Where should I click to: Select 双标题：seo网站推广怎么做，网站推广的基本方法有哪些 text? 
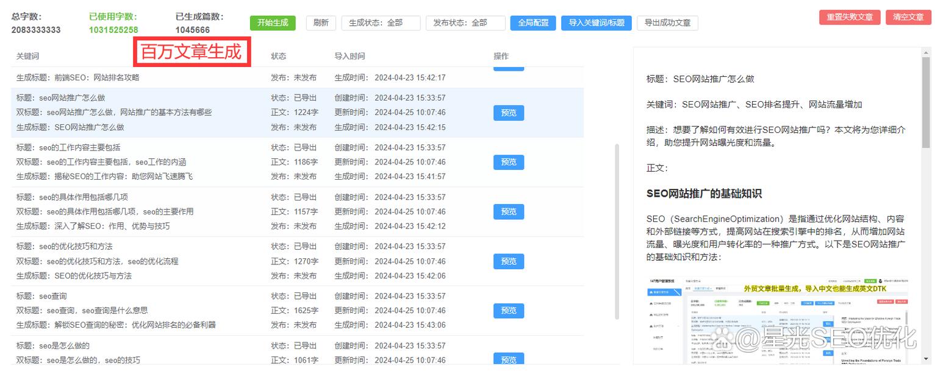(114, 112)
